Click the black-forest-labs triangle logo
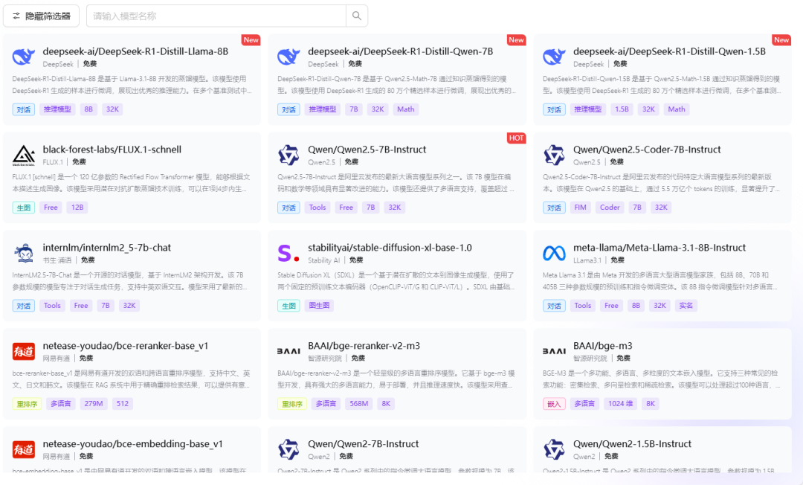The width and height of the screenshot is (803, 485). pos(24,155)
